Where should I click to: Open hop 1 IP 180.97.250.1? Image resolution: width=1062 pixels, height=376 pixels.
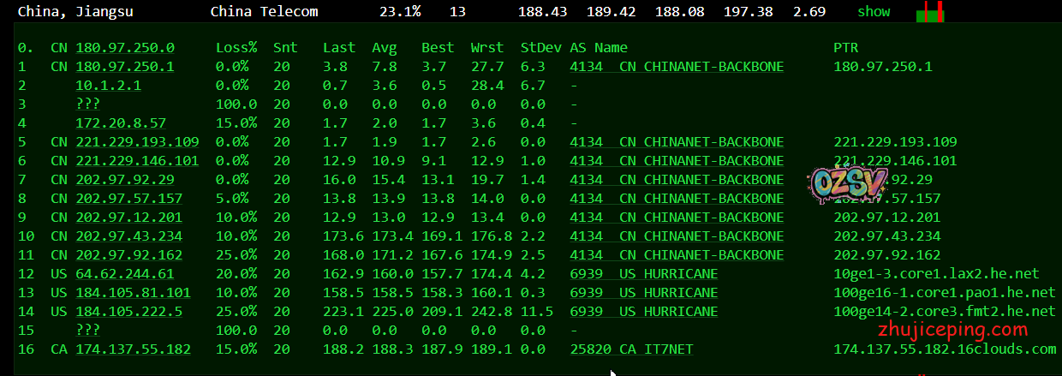pos(125,67)
